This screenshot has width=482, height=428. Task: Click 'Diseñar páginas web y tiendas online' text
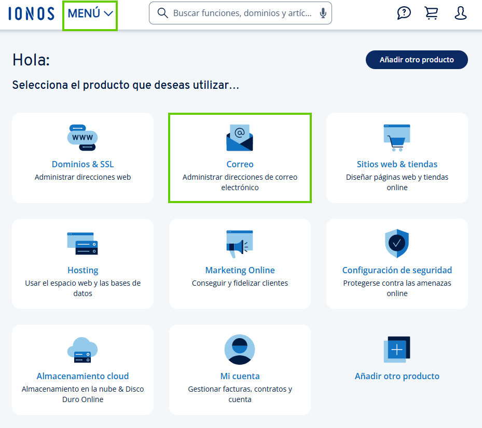(x=397, y=182)
